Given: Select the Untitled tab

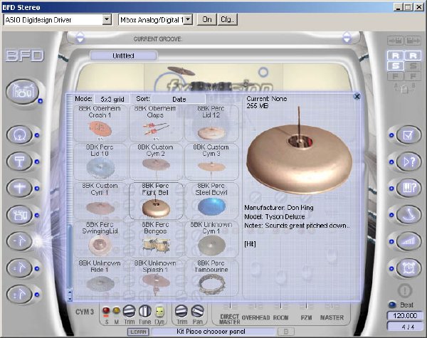Looking at the screenshot, I should point(123,56).
